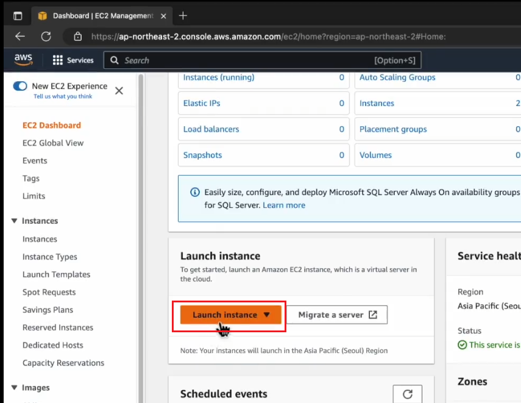Image resolution: width=521 pixels, height=403 pixels.
Task: Click the Region label in Service health
Action: tap(470, 292)
